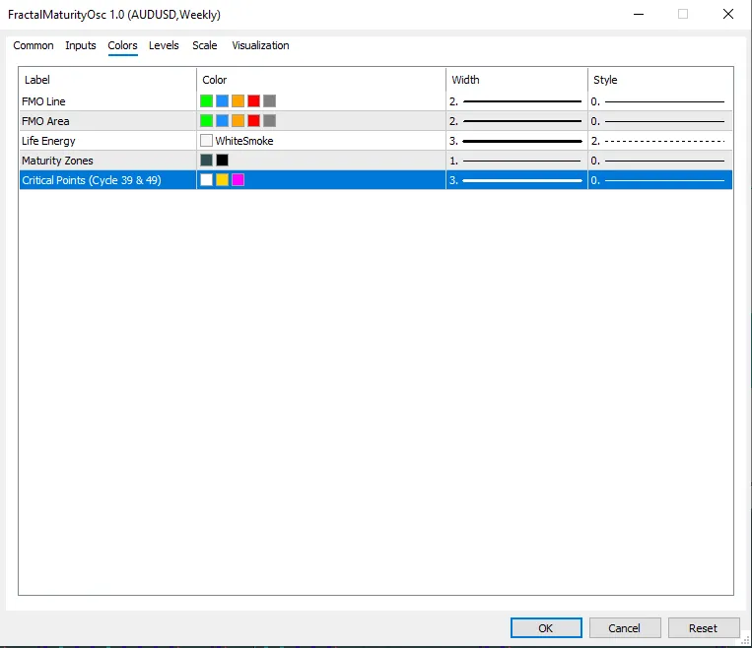752x648 pixels.
Task: Pick the magenta swatch in Critical Points row
Action: click(238, 180)
